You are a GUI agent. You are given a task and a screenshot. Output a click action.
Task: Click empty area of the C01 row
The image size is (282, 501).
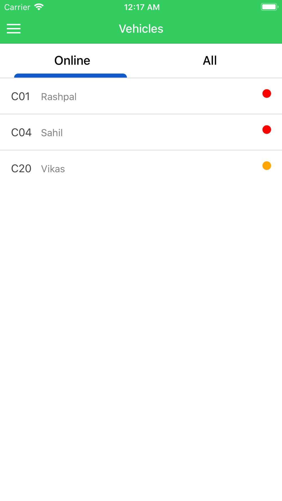169,96
